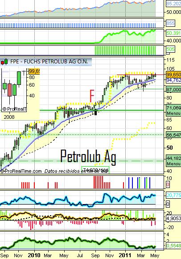Click the blue 855 indicator value box
This screenshot has height=259, width=181.
coord(170,23)
